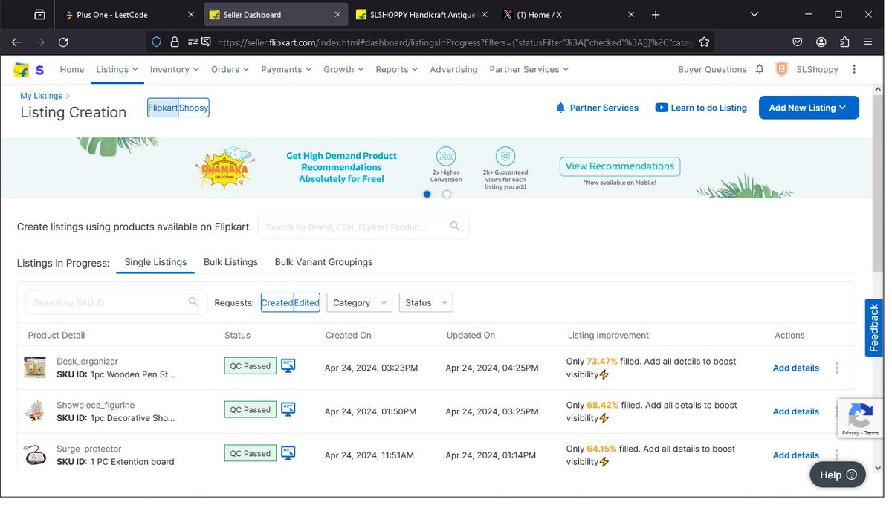Viewport: 892px width, 511px height.
Task: Open Partner Services link with bell
Action: coord(597,108)
